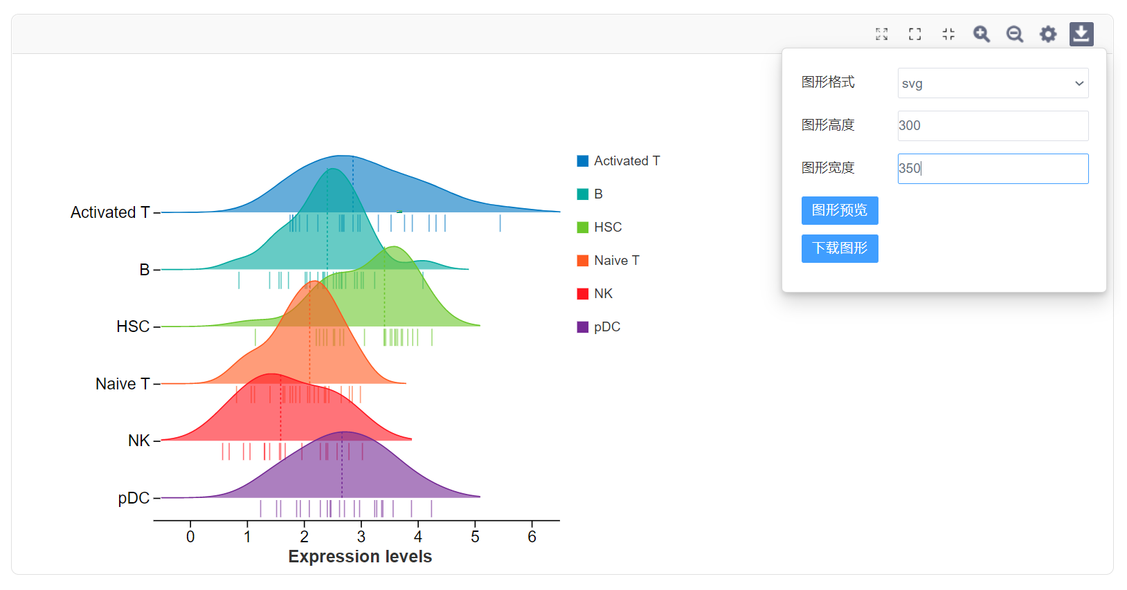
Task: Toggle the download panel icon
Action: pos(1081,34)
